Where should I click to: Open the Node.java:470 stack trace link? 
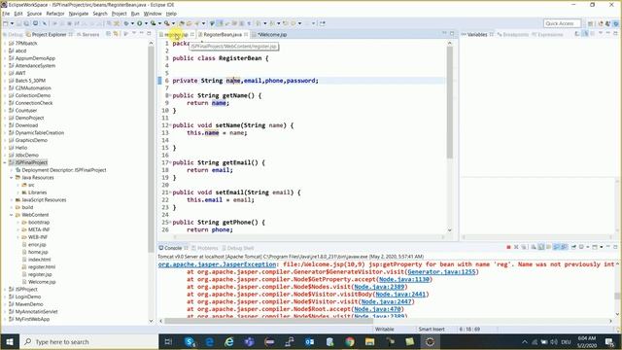(x=377, y=309)
